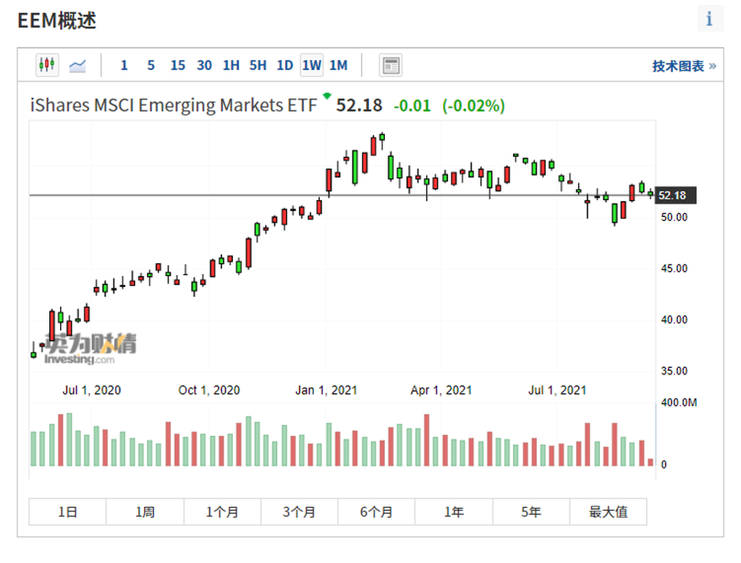Click the 45.00 price axis label
This screenshot has height=563, width=741.
[x=674, y=269]
